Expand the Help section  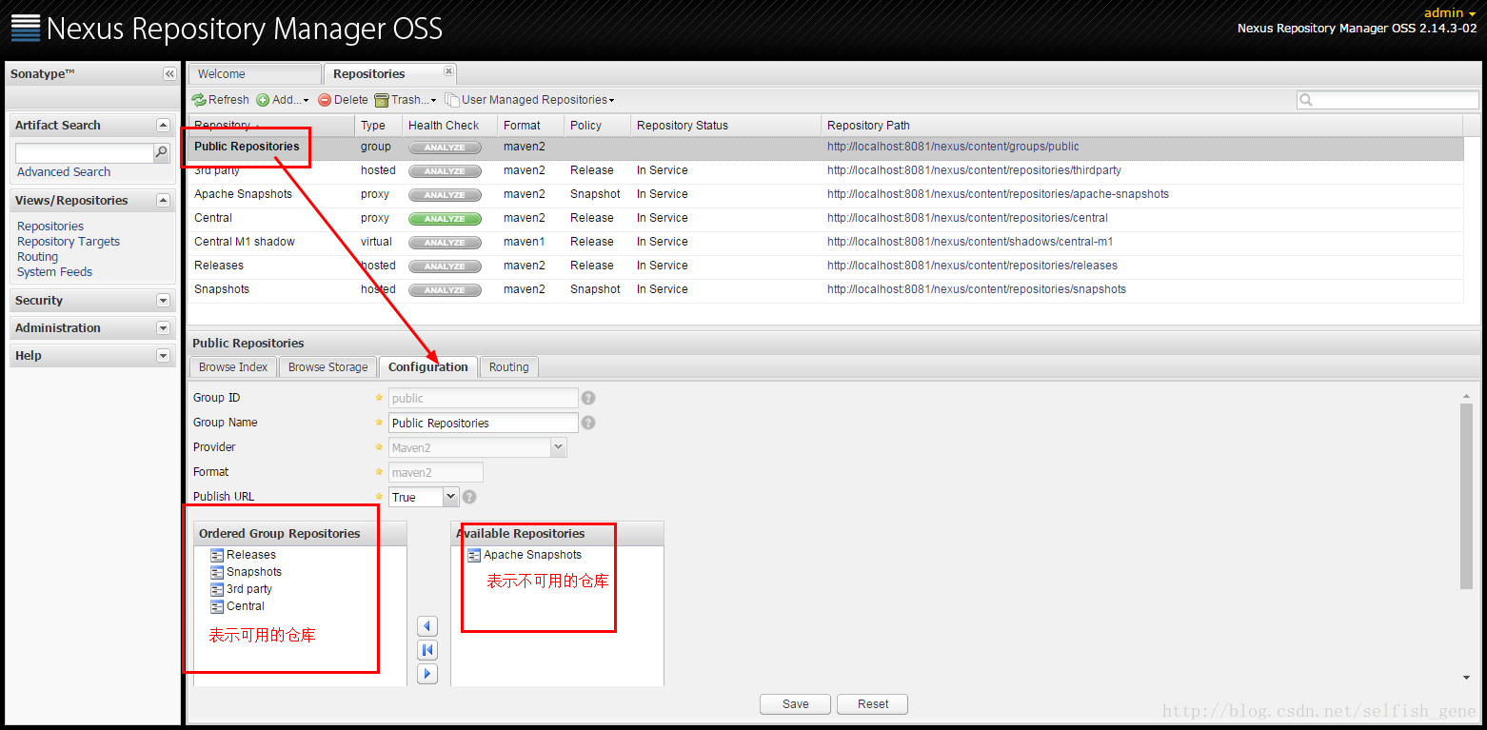(x=163, y=356)
